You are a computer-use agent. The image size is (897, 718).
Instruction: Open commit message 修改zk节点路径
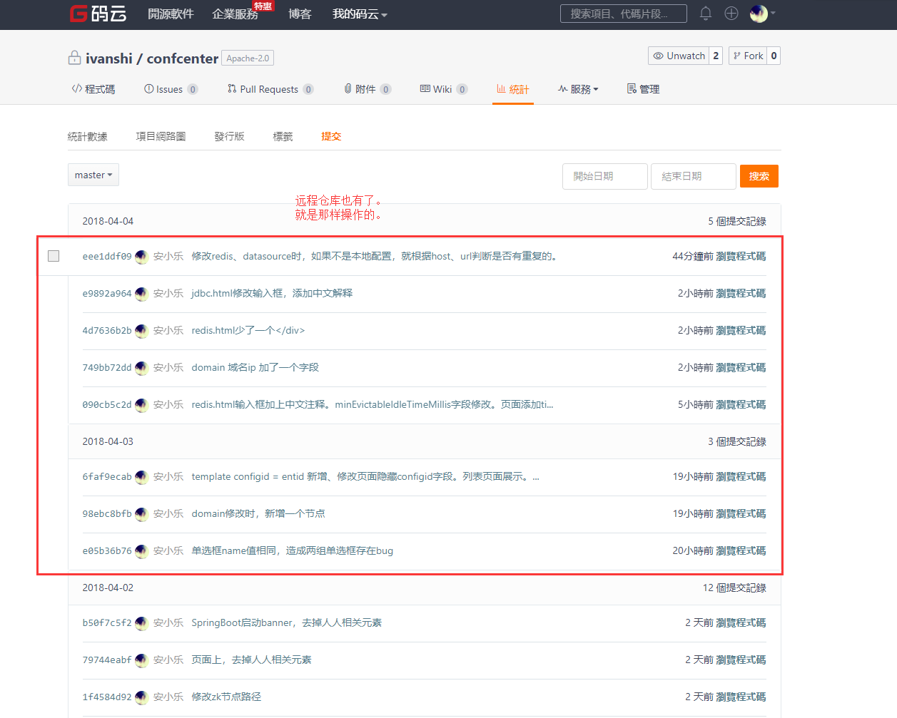[x=226, y=697]
